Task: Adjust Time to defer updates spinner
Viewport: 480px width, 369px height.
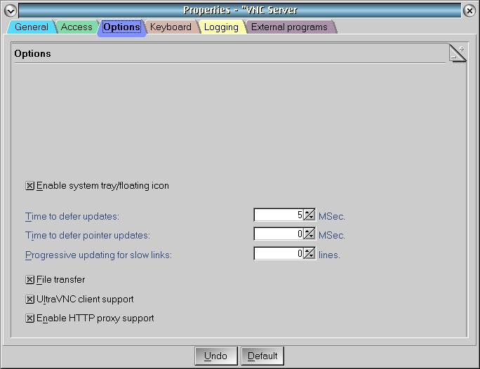Action: pos(309,215)
